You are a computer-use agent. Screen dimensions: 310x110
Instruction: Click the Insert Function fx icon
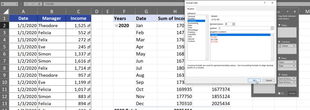pos(39,4)
